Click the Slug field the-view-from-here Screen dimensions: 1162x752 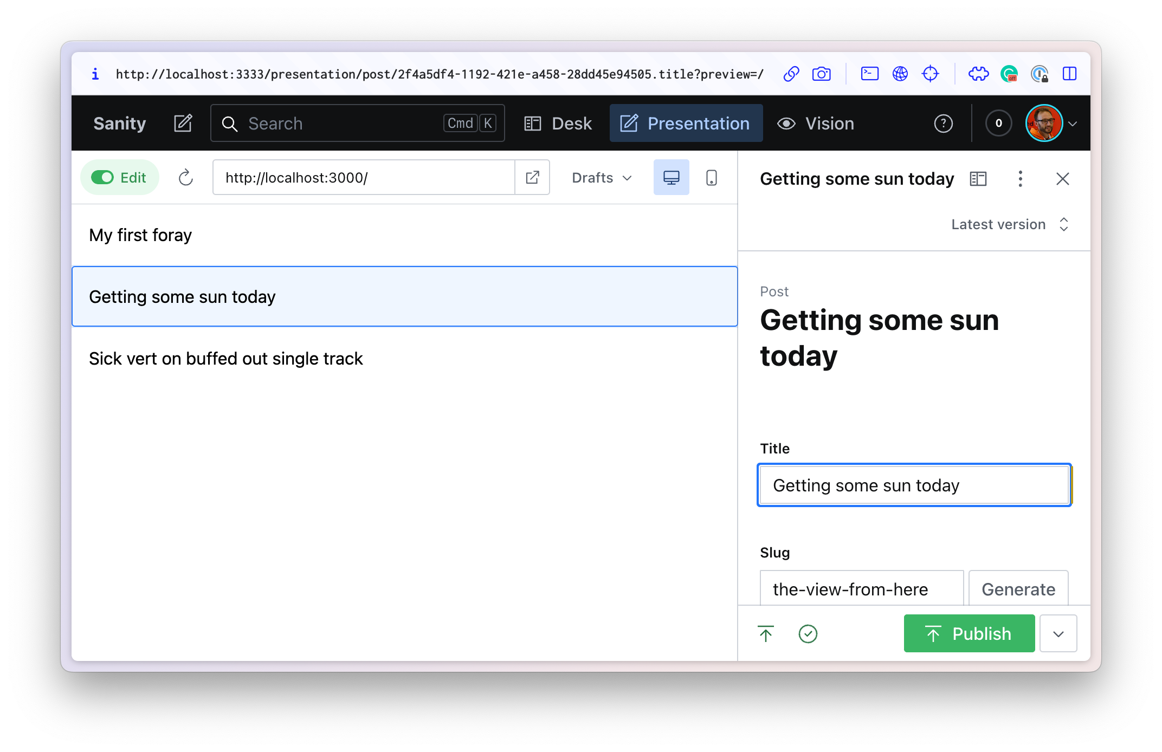(x=862, y=589)
